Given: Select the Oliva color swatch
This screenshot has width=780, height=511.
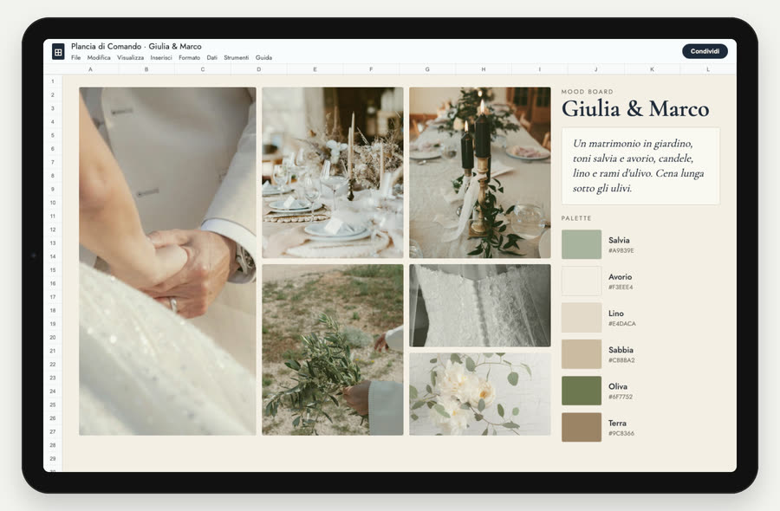Looking at the screenshot, I should point(582,391).
